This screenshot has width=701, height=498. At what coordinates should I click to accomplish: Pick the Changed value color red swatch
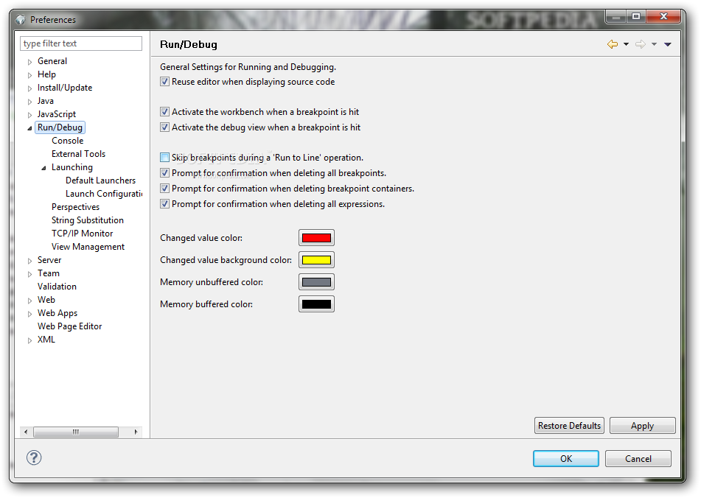(316, 238)
